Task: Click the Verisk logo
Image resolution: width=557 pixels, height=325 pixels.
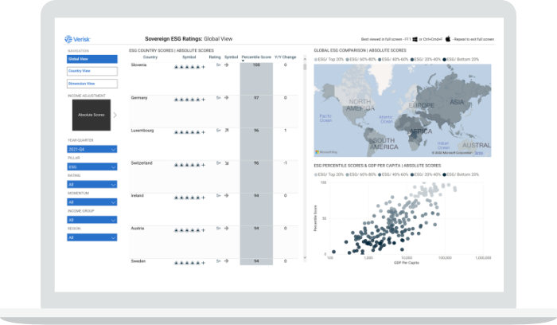Action: (x=82, y=39)
